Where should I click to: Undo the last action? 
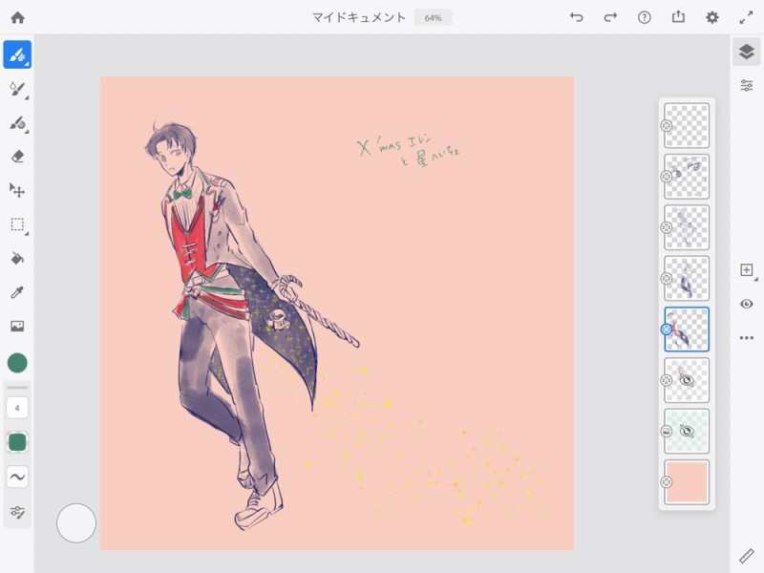(x=577, y=18)
